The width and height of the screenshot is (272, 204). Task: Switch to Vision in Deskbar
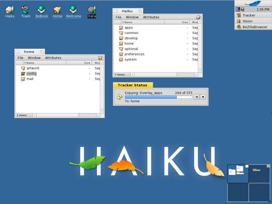247,21
